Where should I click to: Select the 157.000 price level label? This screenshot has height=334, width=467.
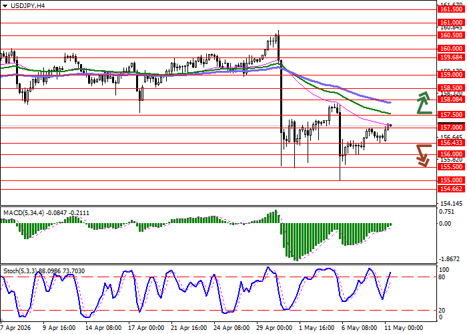(451, 128)
